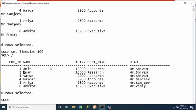Click Ankita in the upper wrapped output
Image resolution: width=196 pixels, height=110 pixels.
tap(29, 31)
